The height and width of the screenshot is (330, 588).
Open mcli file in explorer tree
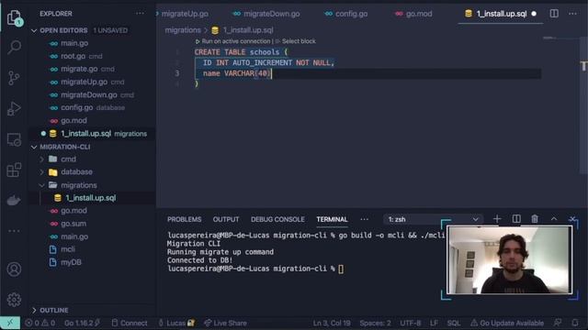pos(68,249)
